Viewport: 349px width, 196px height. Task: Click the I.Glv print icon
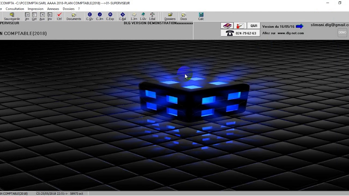pos(143,16)
